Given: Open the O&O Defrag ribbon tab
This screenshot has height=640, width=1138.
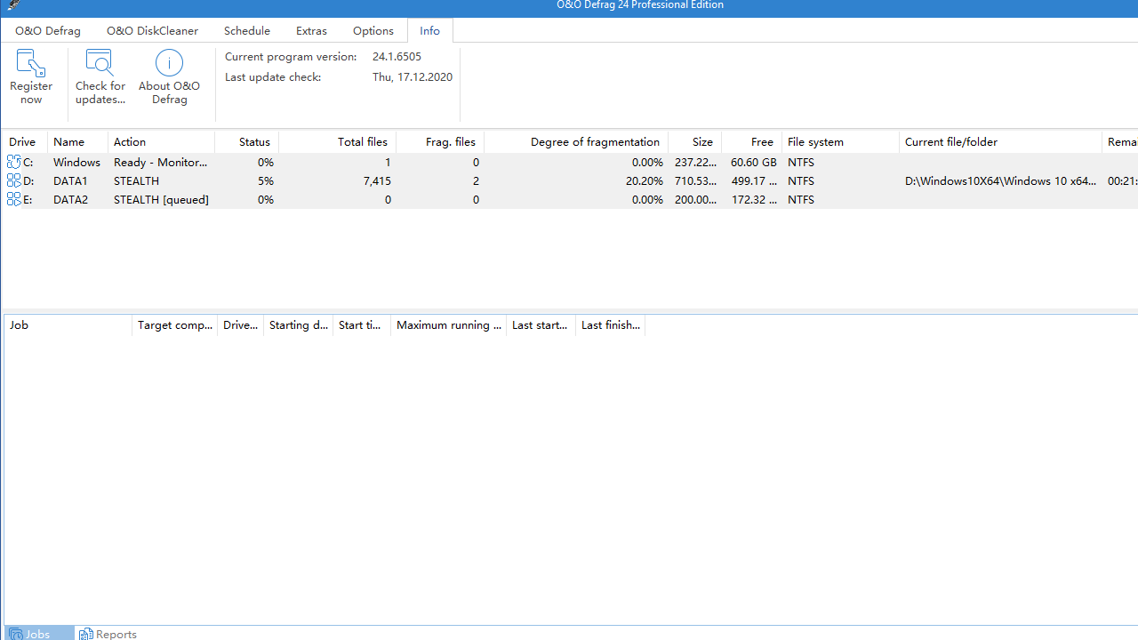Looking at the screenshot, I should pyautogui.click(x=48, y=30).
